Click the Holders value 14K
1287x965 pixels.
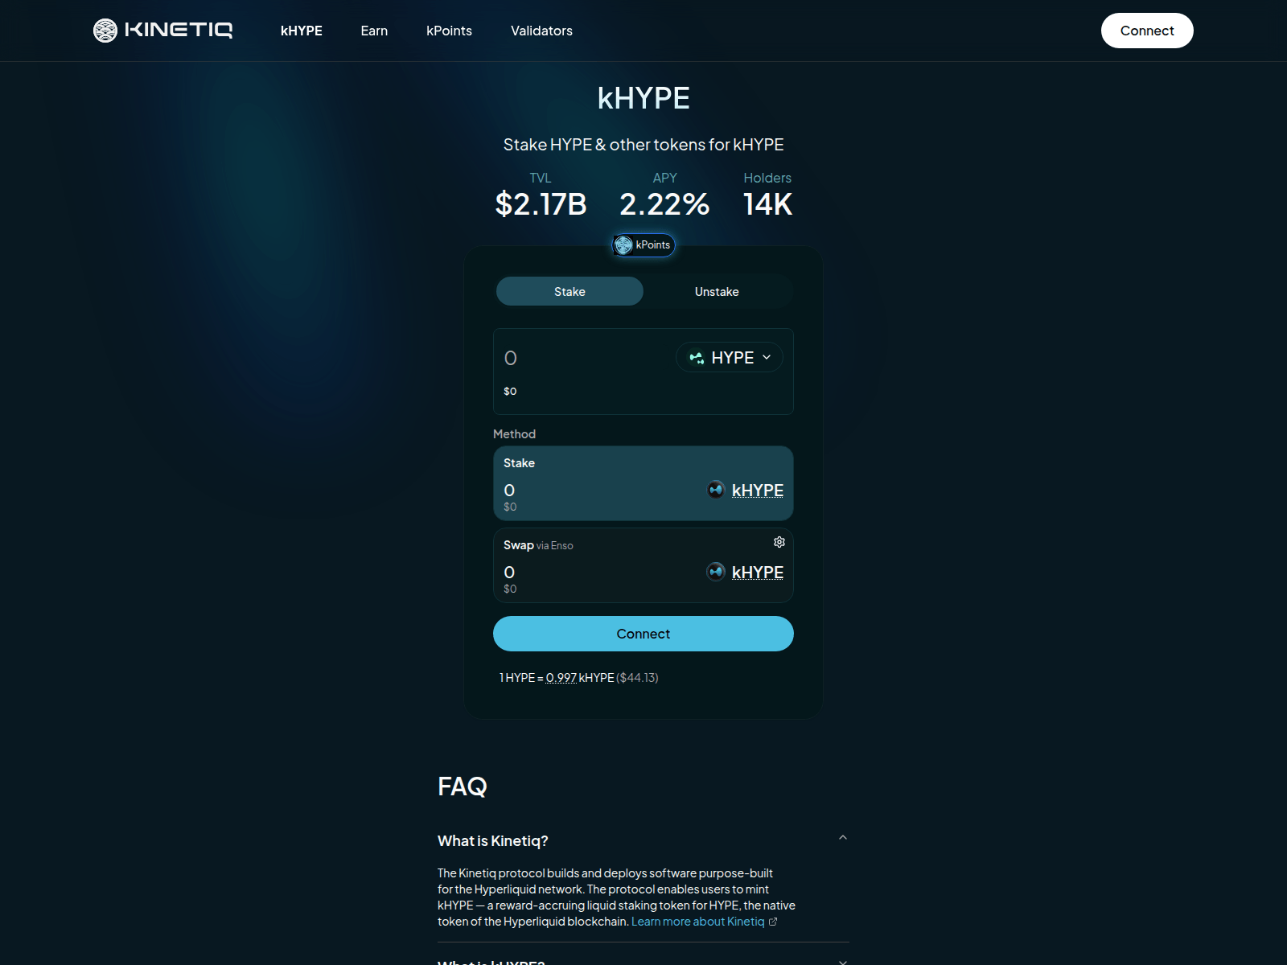point(767,204)
